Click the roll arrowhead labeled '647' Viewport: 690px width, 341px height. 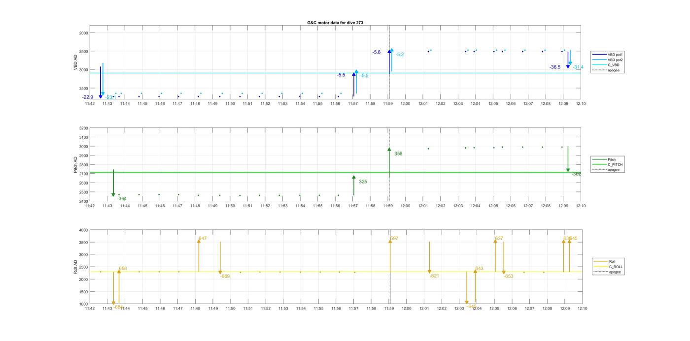tap(199, 241)
